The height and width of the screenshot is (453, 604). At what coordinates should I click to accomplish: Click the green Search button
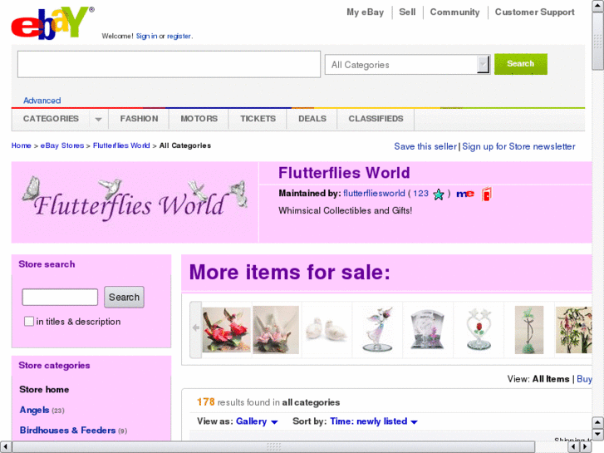click(x=520, y=64)
